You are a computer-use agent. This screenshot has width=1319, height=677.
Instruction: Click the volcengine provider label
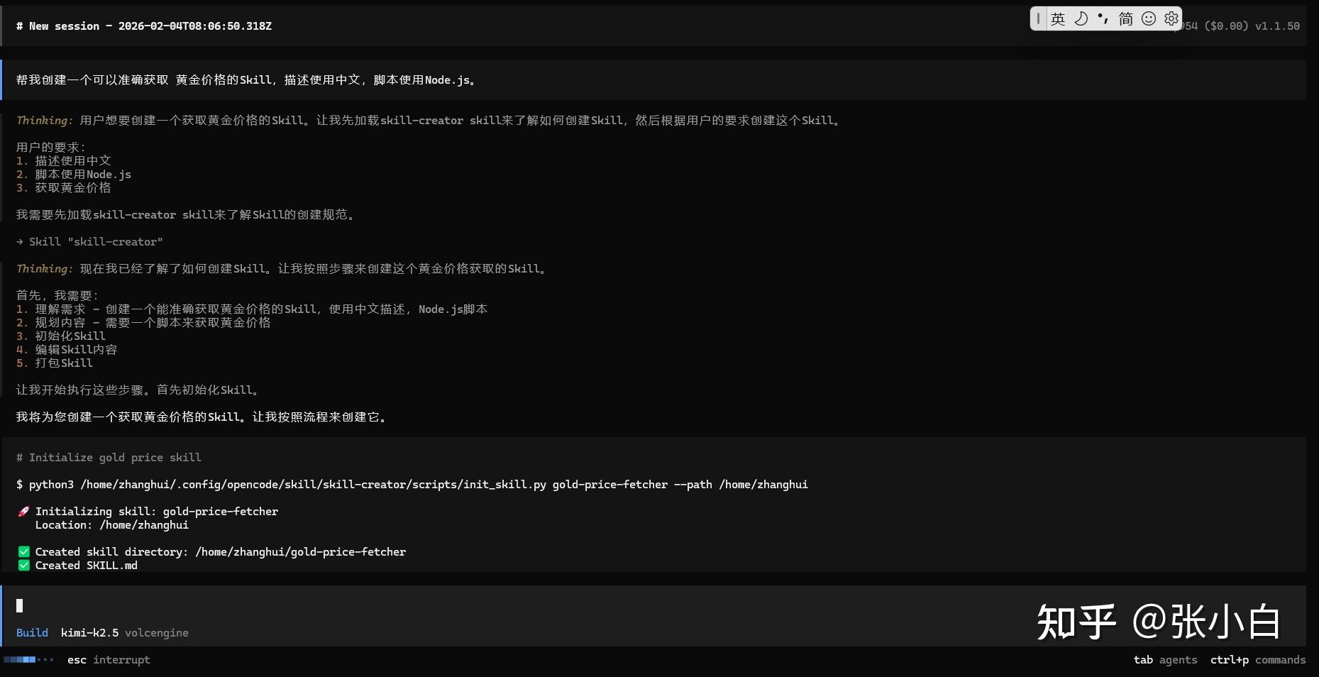157,633
